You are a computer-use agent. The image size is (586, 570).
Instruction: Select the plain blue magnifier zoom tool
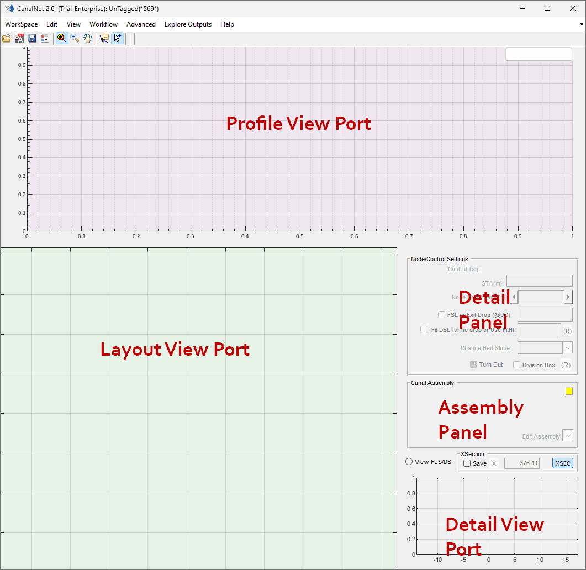[x=75, y=38]
